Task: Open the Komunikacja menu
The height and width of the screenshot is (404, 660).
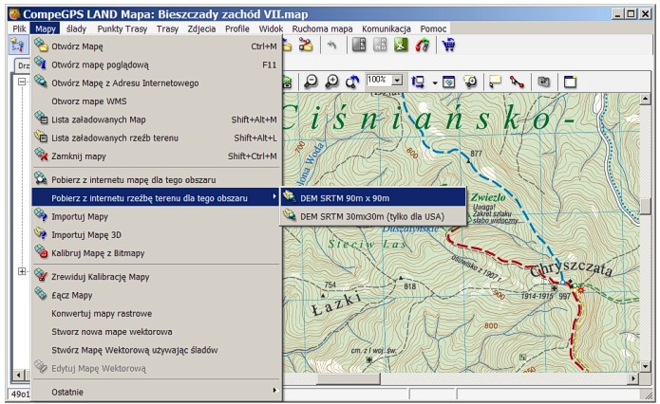Action: pos(387,28)
